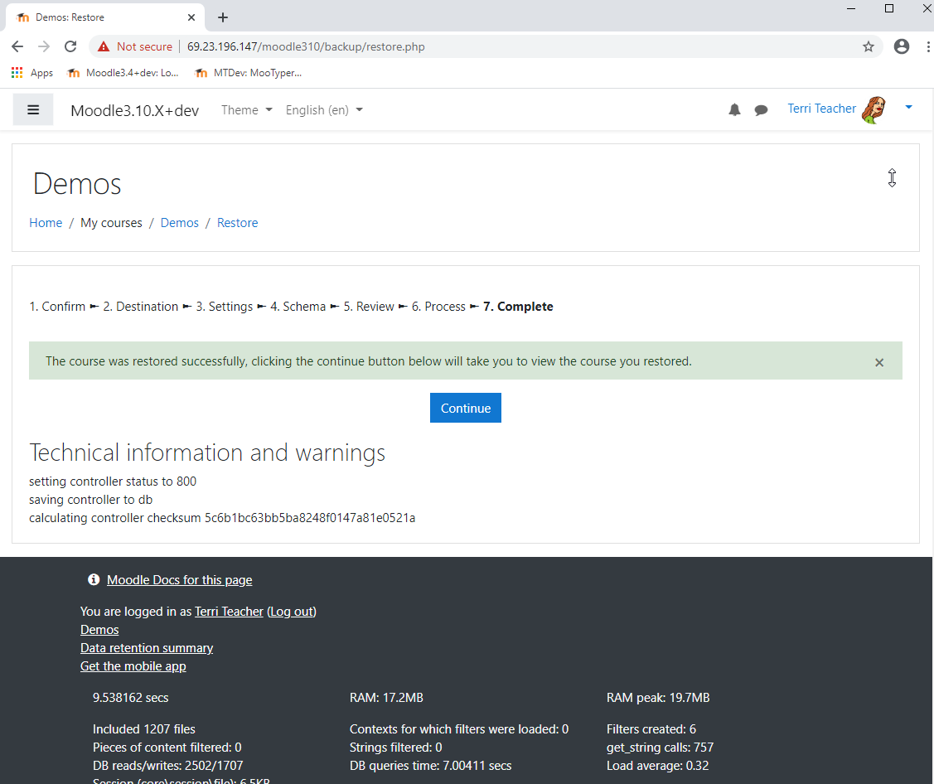Screen dimensions: 934x784
Task: Click the Not secure warning icon
Action: (x=104, y=46)
